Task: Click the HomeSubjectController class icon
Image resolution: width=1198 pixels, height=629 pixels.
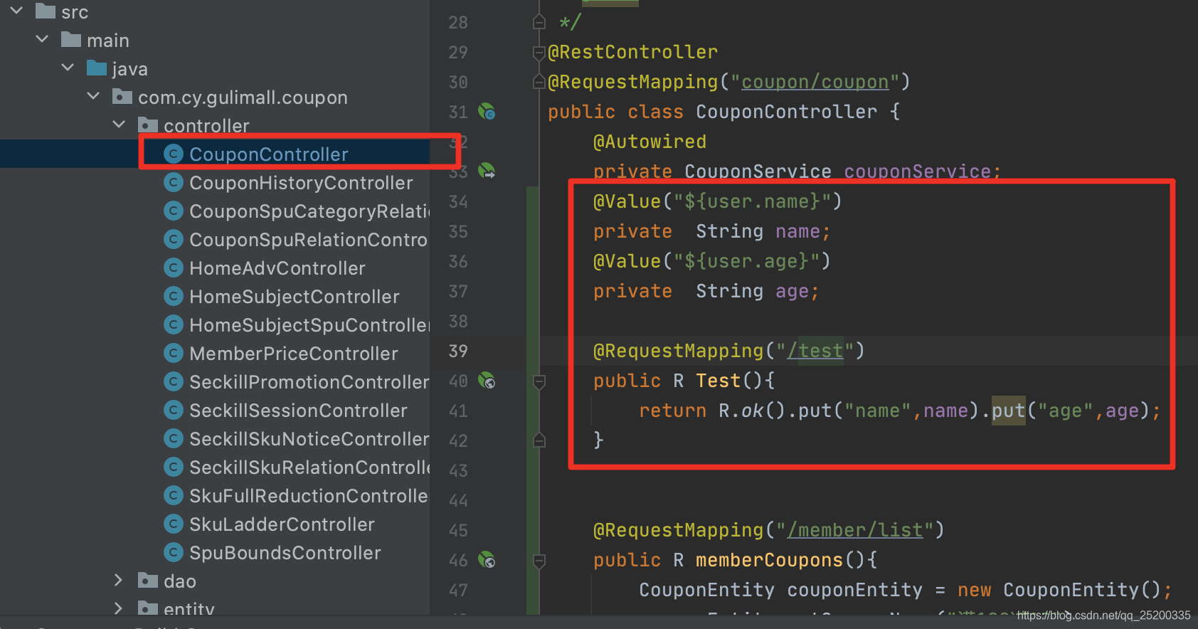Action: click(x=174, y=296)
